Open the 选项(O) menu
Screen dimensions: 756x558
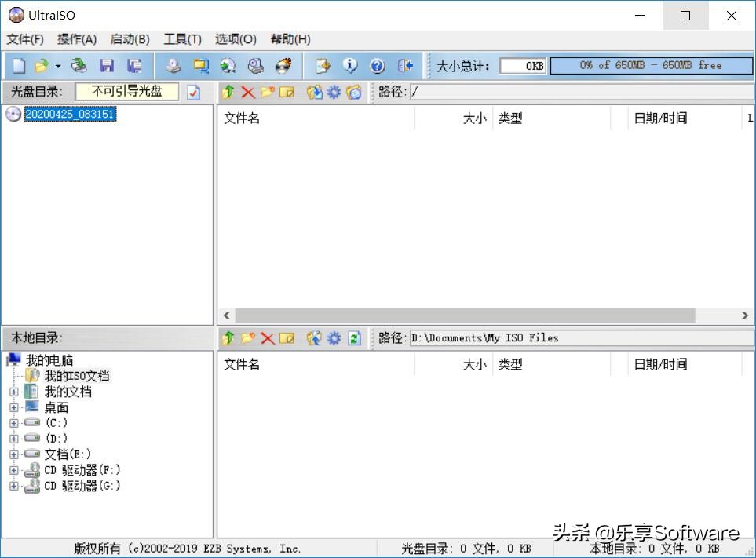click(x=234, y=38)
